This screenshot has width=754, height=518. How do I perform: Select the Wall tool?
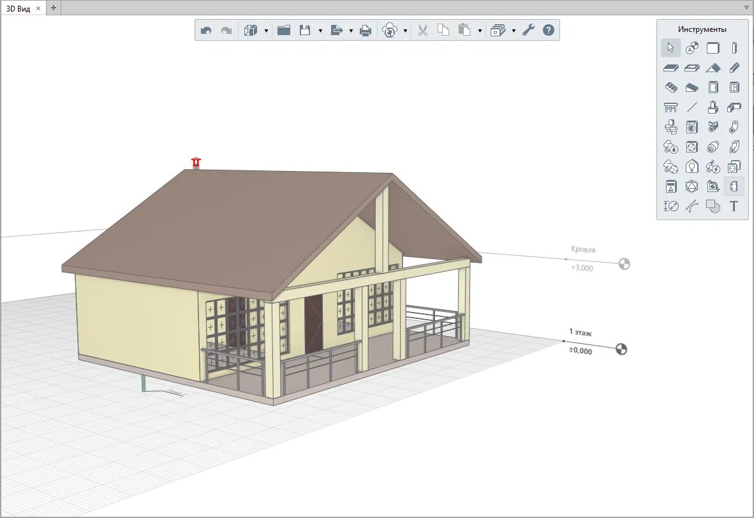(x=713, y=48)
